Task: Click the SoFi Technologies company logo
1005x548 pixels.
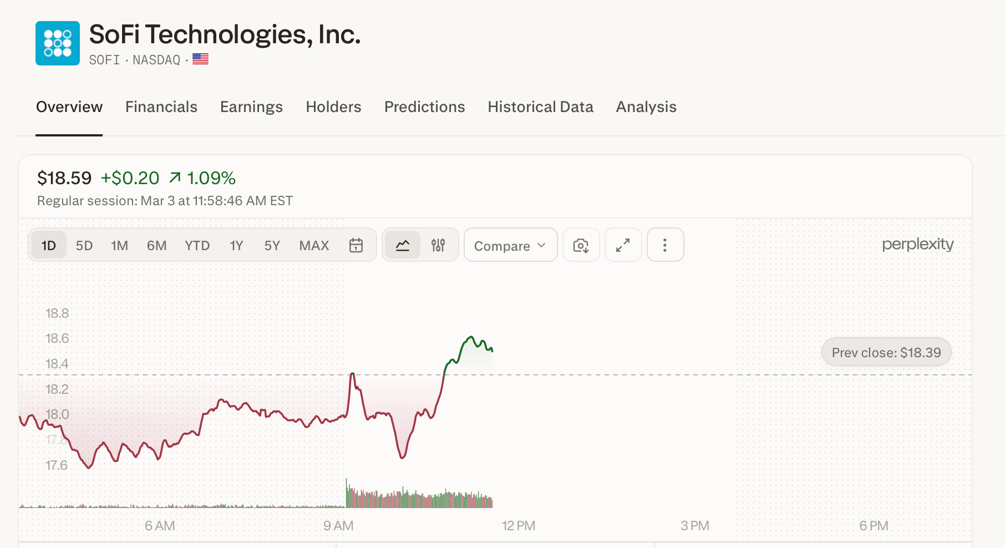Action: tap(57, 43)
